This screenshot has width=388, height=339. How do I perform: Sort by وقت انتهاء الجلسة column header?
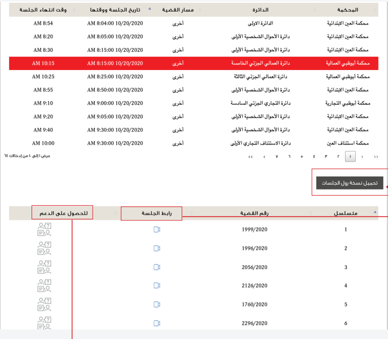click(43, 10)
